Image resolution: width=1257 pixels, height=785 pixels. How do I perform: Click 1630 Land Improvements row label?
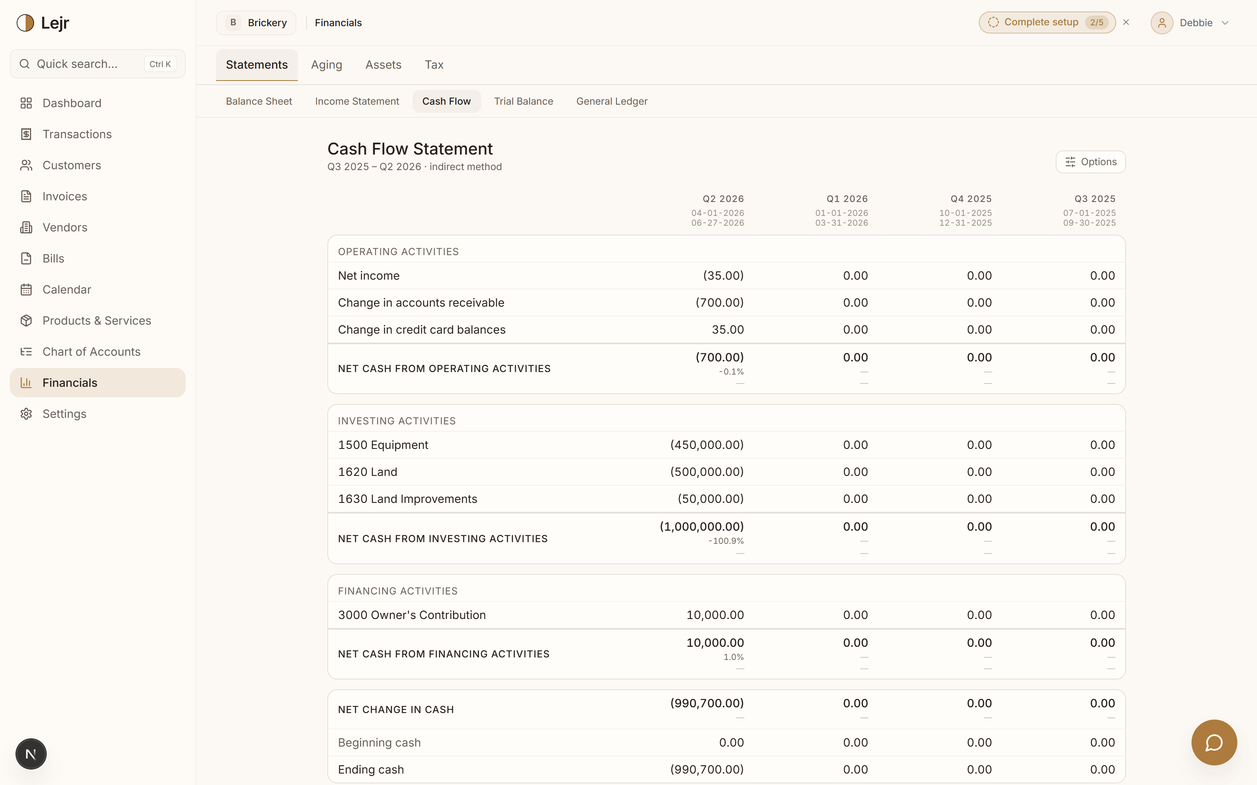point(407,499)
